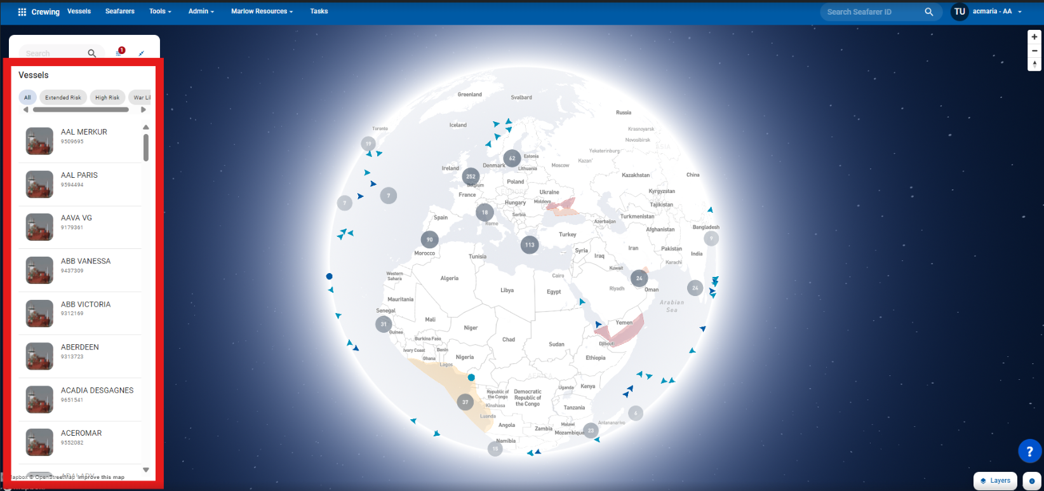This screenshot has height=491, width=1044.
Task: Reset map bearing with the compass icon
Action: (1034, 64)
